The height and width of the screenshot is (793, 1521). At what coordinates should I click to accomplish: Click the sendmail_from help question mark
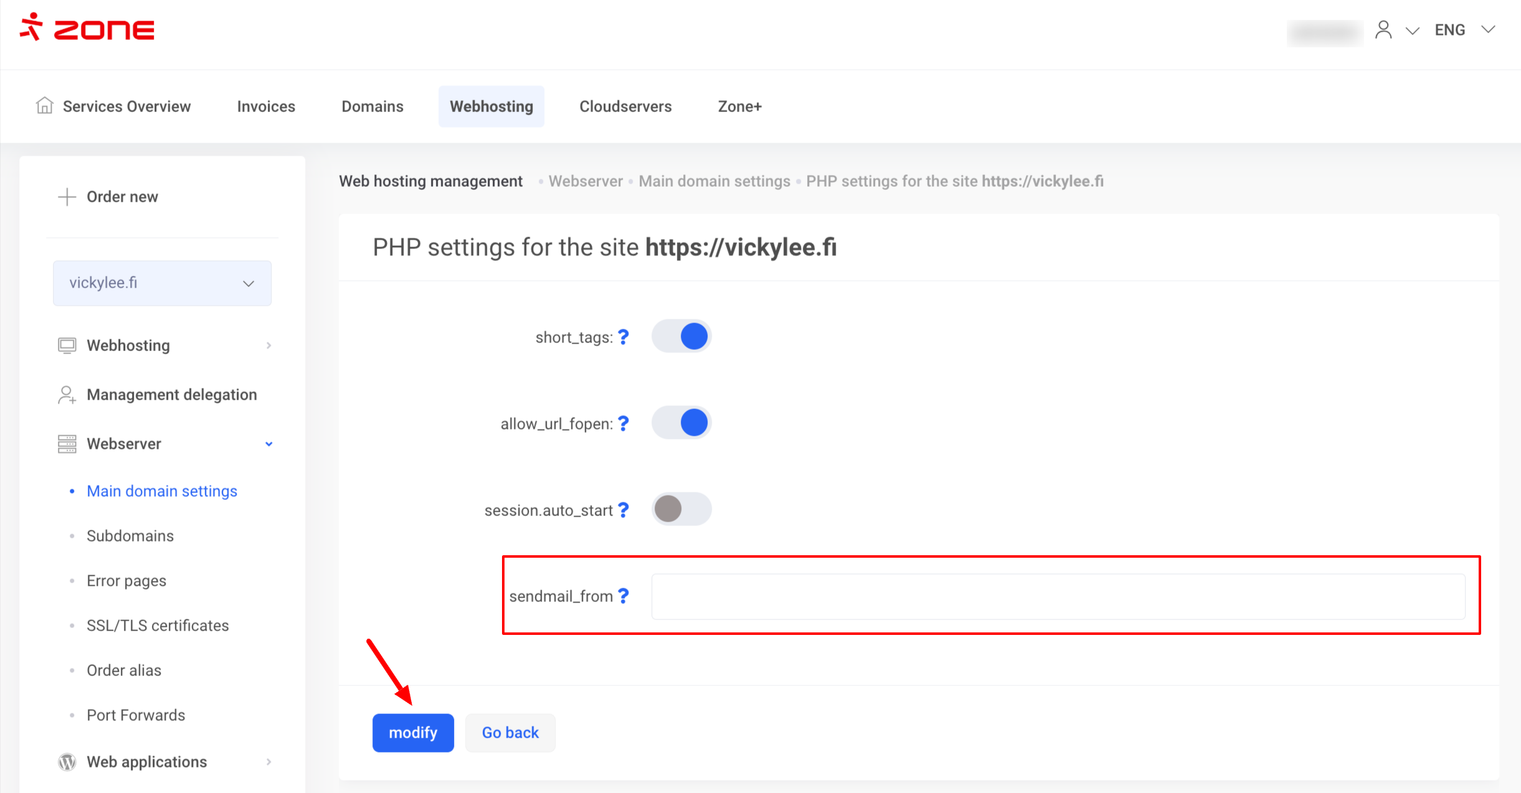click(623, 596)
